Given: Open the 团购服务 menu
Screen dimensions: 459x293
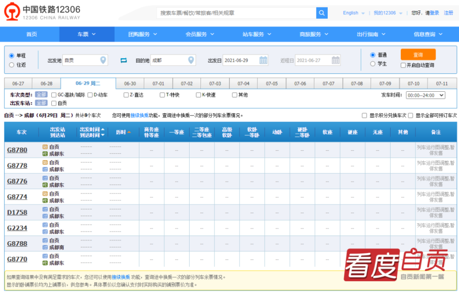Looking at the screenshot, I should tap(143, 34).
